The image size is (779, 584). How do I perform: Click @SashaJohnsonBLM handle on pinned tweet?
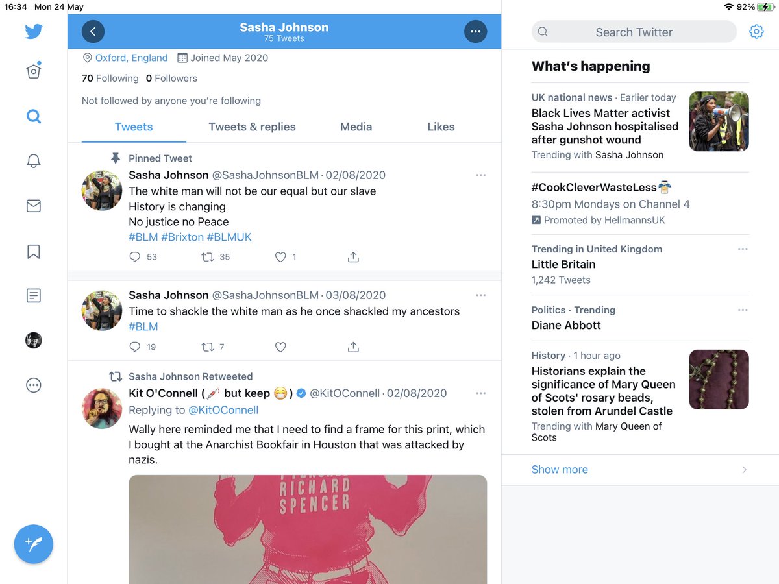265,175
